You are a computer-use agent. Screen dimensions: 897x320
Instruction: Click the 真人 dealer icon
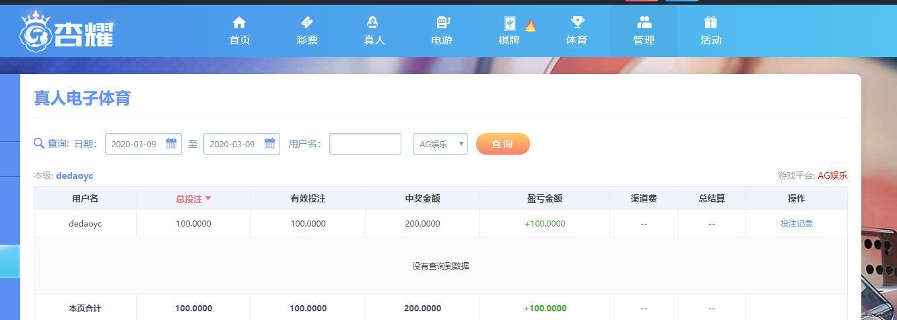[374, 23]
